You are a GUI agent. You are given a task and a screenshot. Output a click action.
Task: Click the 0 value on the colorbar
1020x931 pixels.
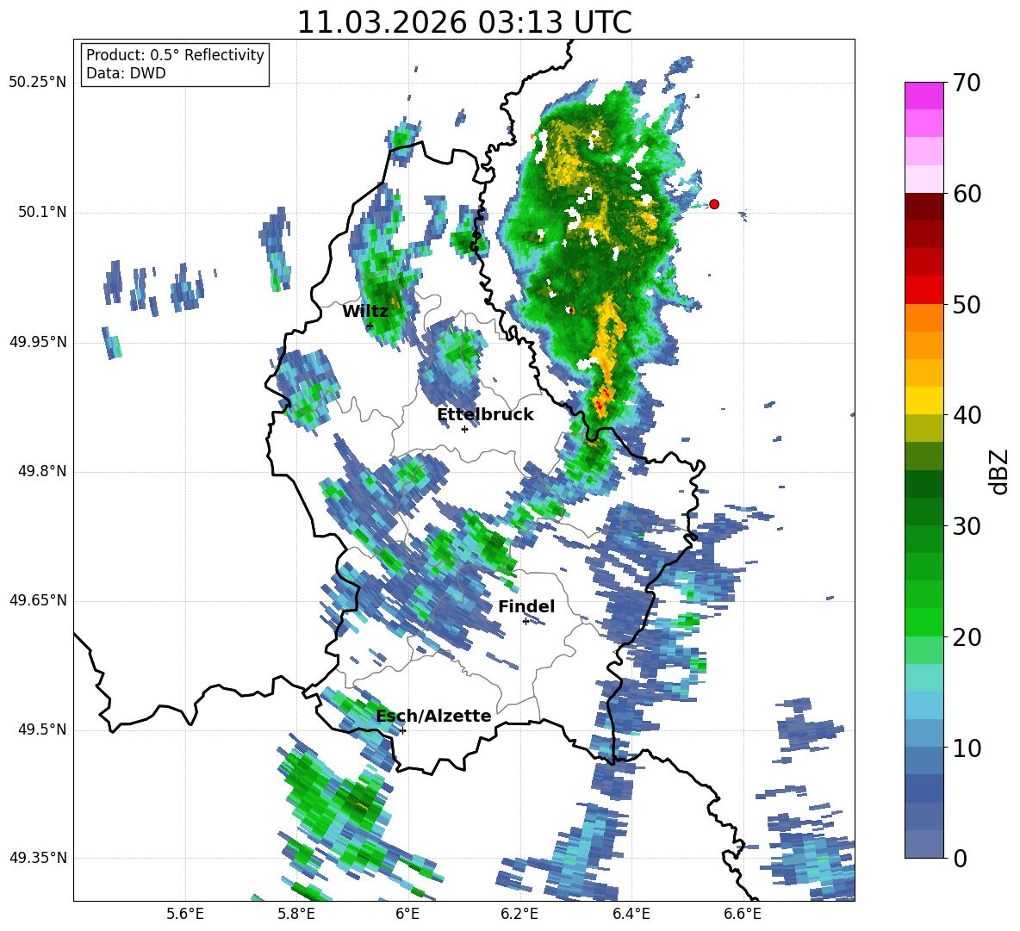point(960,858)
